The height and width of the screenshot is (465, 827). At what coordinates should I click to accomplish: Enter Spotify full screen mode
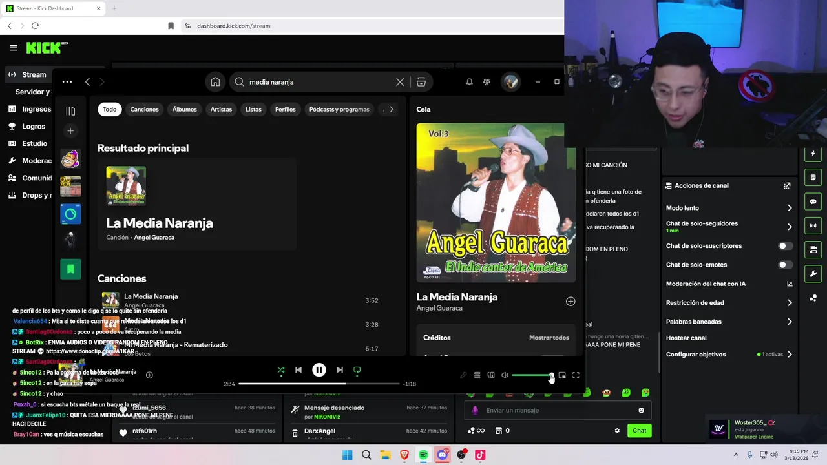[x=576, y=375]
